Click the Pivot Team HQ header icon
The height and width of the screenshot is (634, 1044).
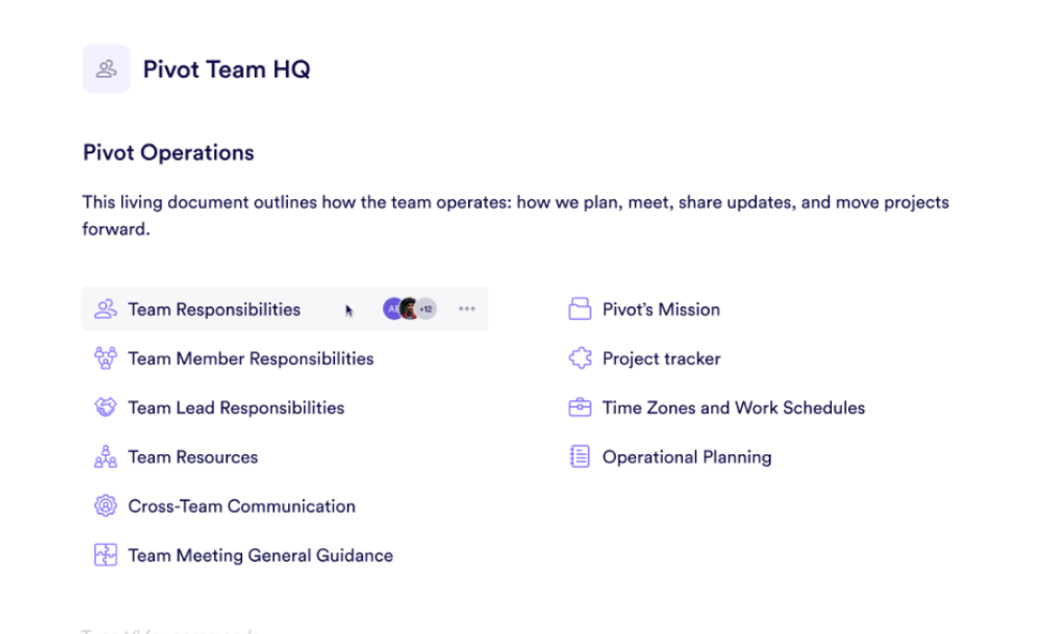click(x=106, y=69)
